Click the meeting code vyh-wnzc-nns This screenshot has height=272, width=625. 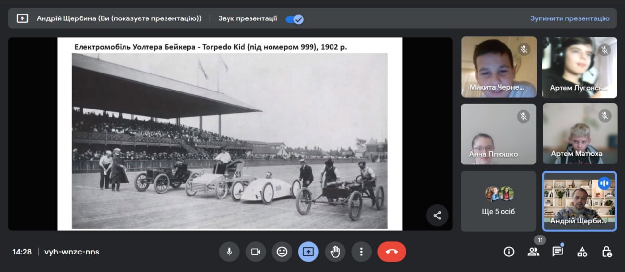tap(72, 252)
